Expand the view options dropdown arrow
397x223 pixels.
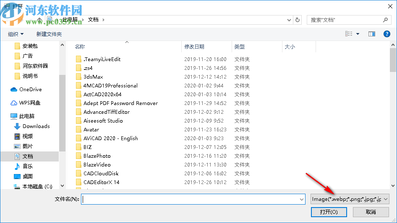click(358, 34)
